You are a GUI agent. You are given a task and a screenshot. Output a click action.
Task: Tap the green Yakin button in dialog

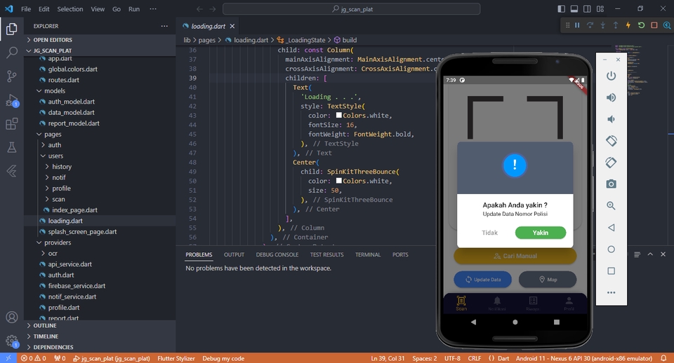tap(541, 233)
